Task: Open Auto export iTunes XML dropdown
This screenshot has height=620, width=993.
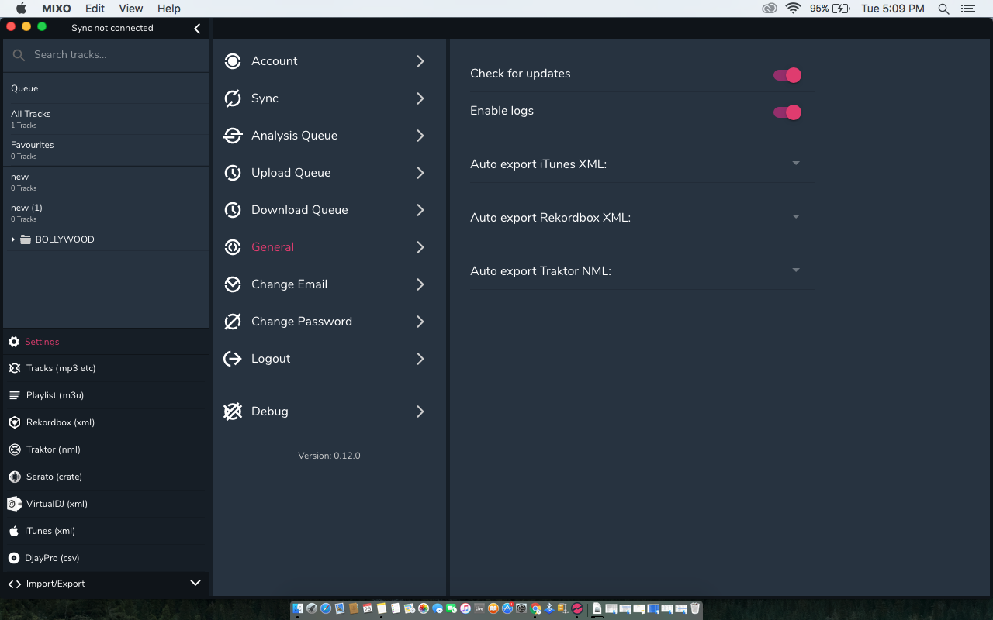Action: (795, 164)
